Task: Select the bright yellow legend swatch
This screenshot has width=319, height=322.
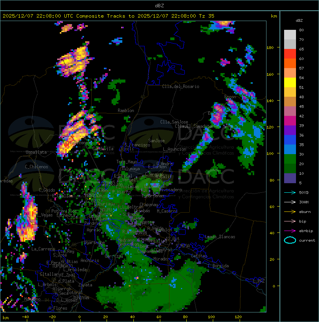Action: [290, 83]
